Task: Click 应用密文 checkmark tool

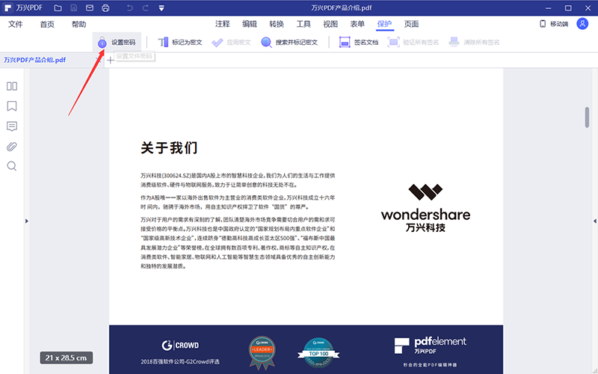Action: click(232, 43)
